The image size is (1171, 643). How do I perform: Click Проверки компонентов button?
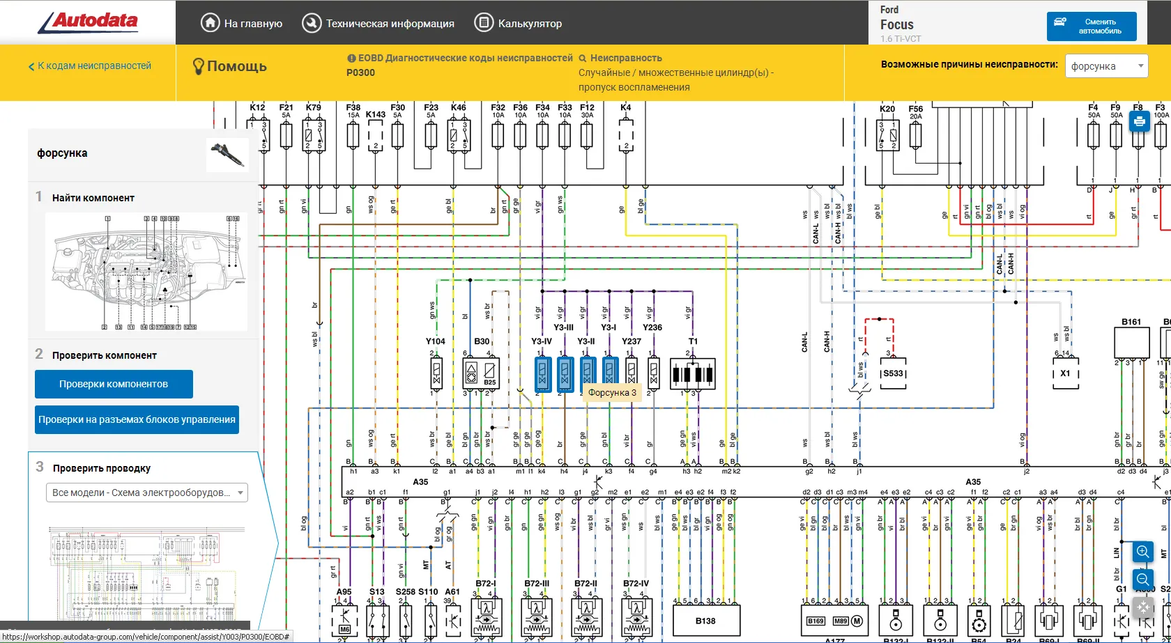point(114,384)
